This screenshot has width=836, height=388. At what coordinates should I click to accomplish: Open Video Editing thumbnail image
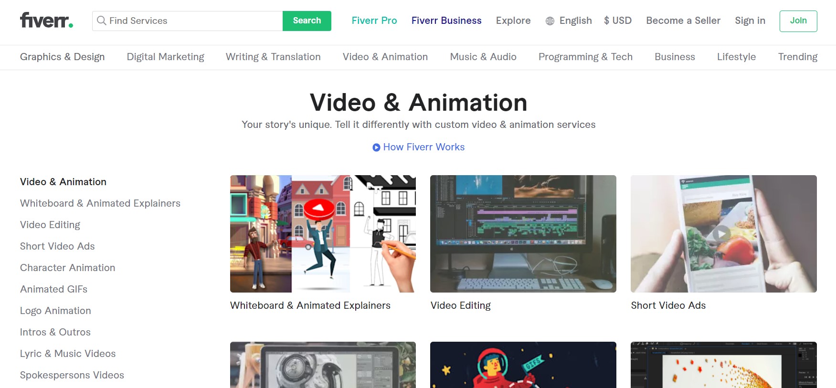[523, 234]
